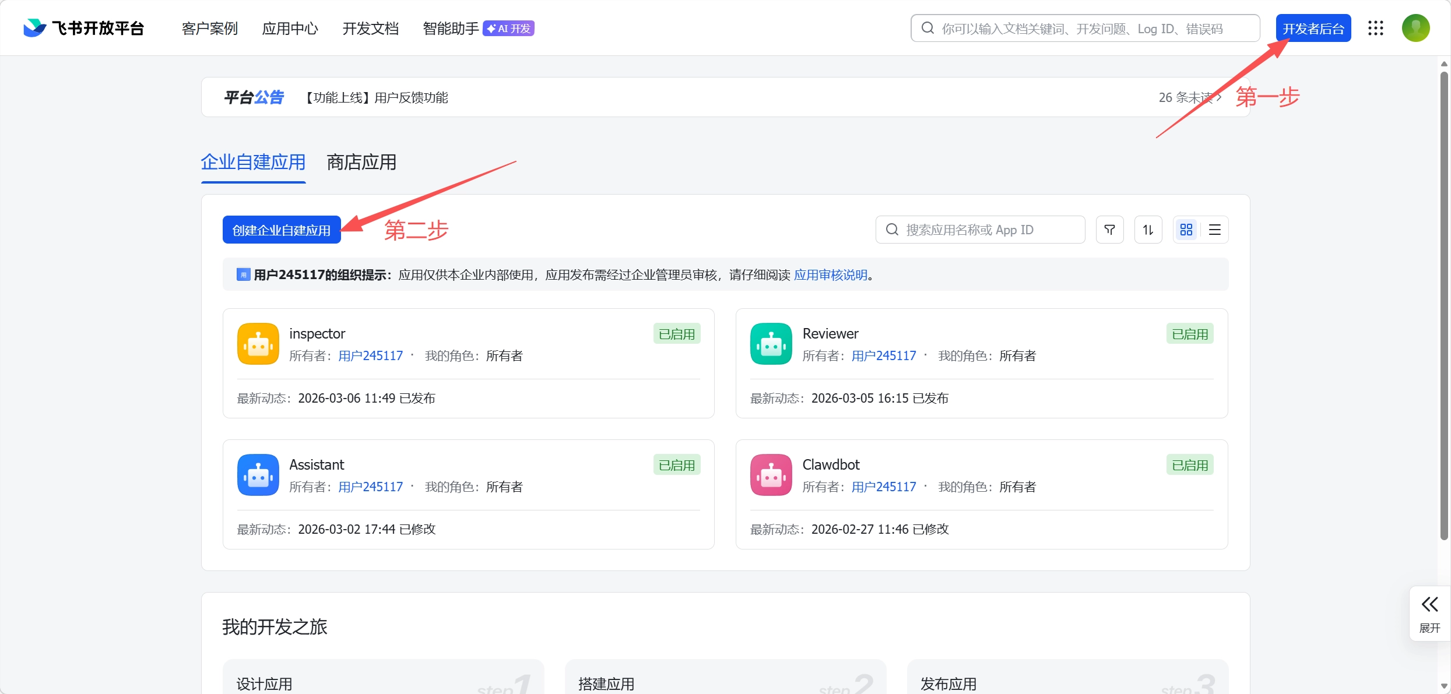Open the filter icon for apps
Image resolution: width=1451 pixels, height=694 pixels.
[x=1109, y=230]
